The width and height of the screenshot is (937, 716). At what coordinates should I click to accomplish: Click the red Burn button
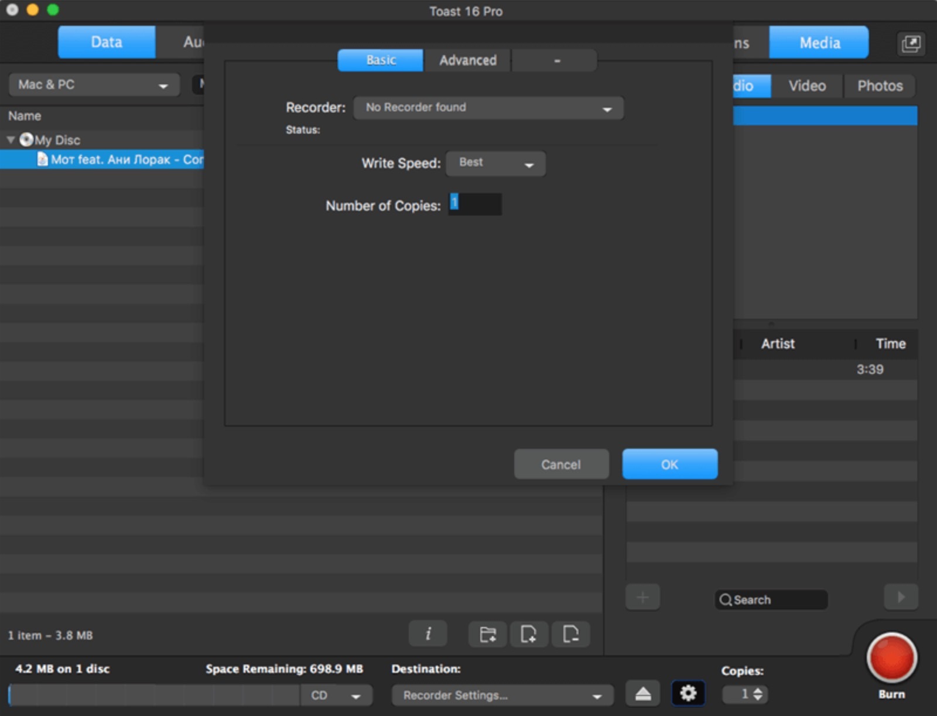[891, 658]
